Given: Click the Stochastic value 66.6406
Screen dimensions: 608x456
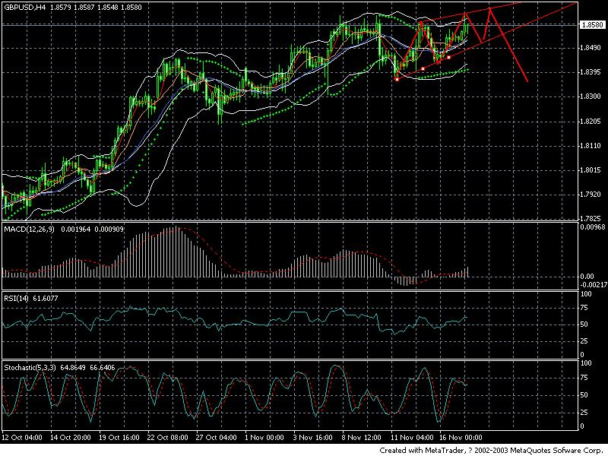Looking at the screenshot, I should (x=103, y=367).
